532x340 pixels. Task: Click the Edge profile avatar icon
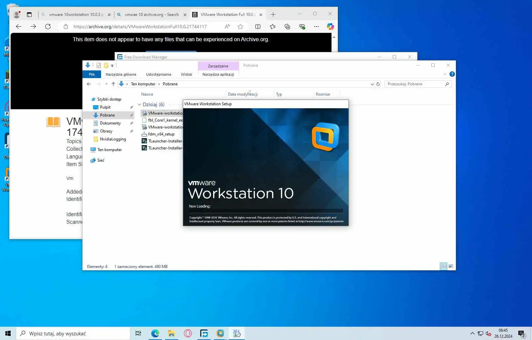pos(17,15)
